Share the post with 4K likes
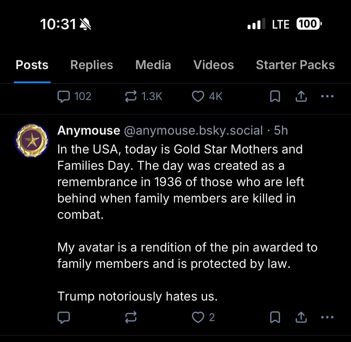The width and height of the screenshot is (351, 342). pos(301,96)
